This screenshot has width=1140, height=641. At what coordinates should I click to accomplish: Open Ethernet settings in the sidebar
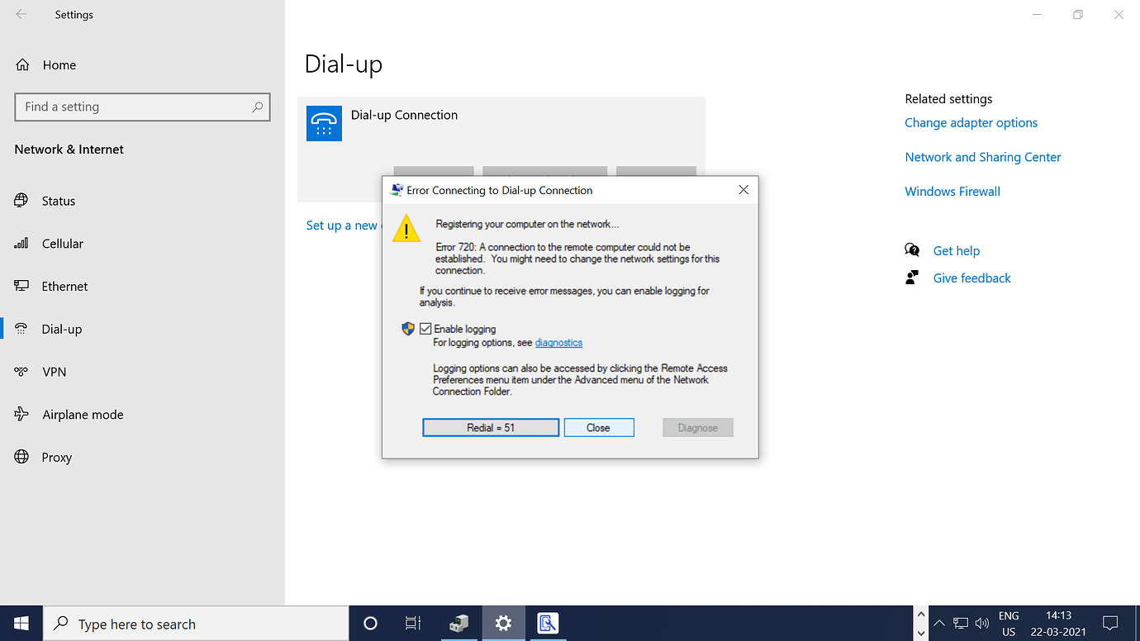pos(65,286)
